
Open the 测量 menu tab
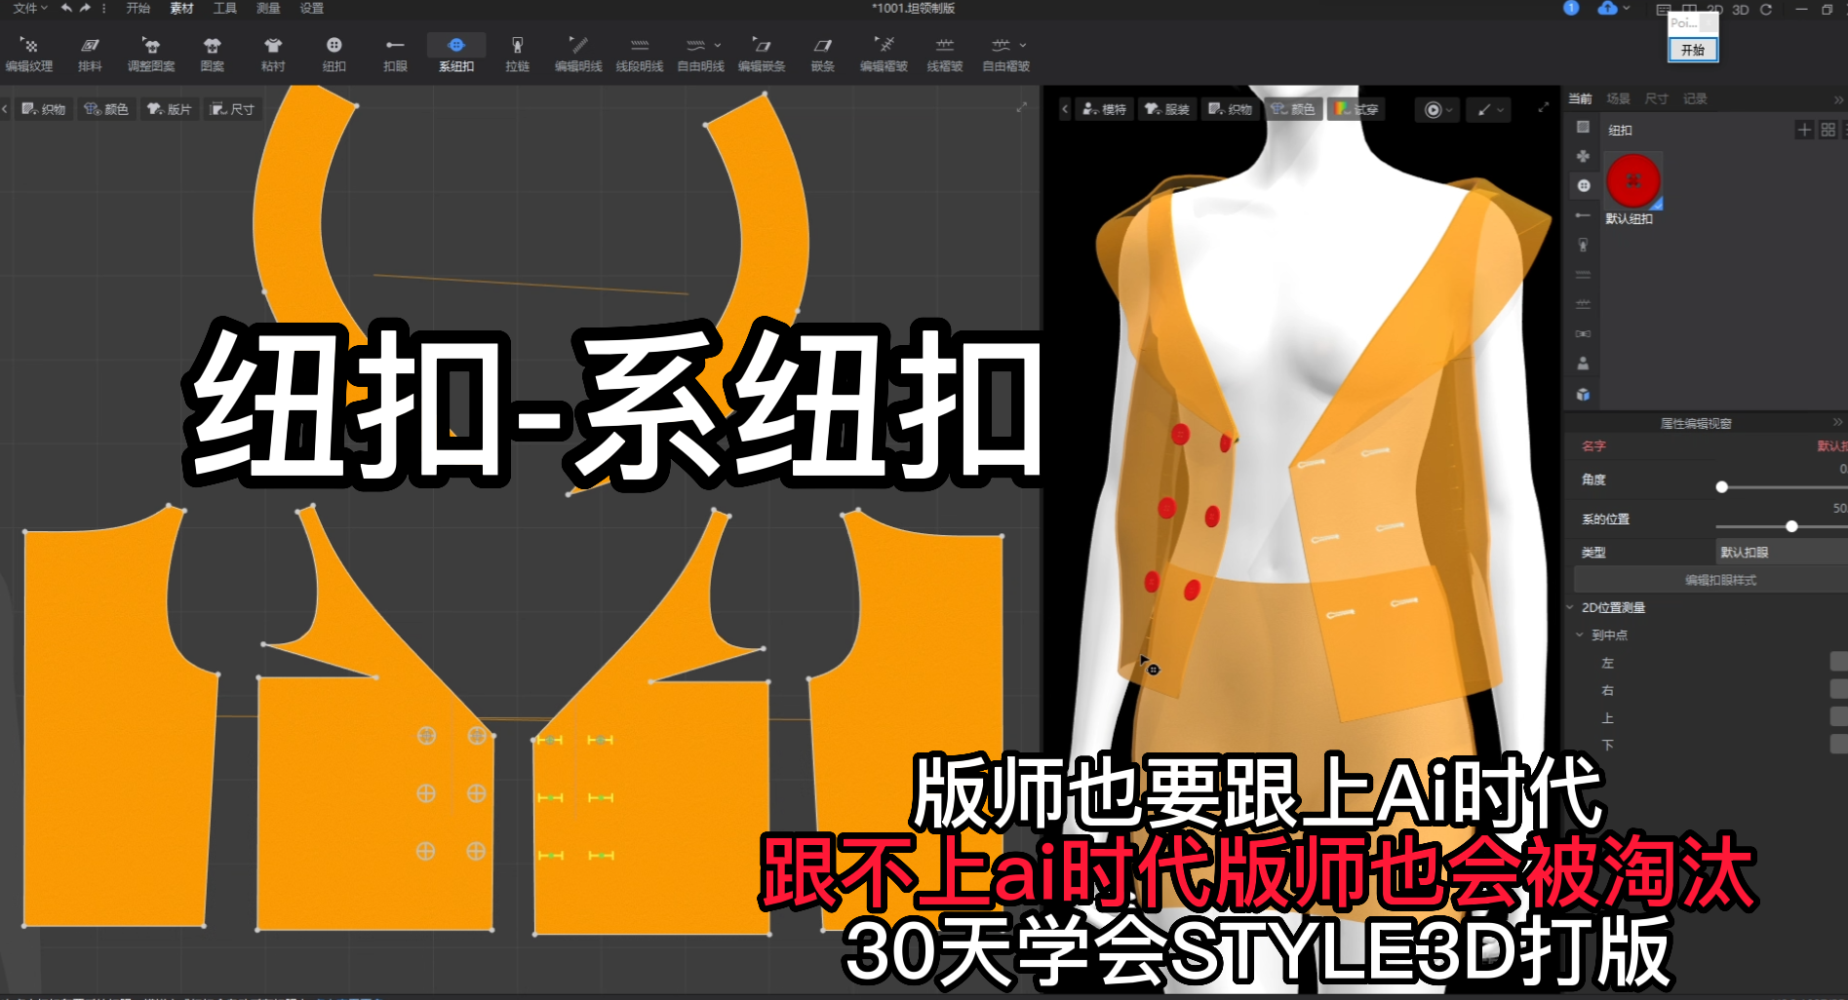pyautogui.click(x=268, y=8)
